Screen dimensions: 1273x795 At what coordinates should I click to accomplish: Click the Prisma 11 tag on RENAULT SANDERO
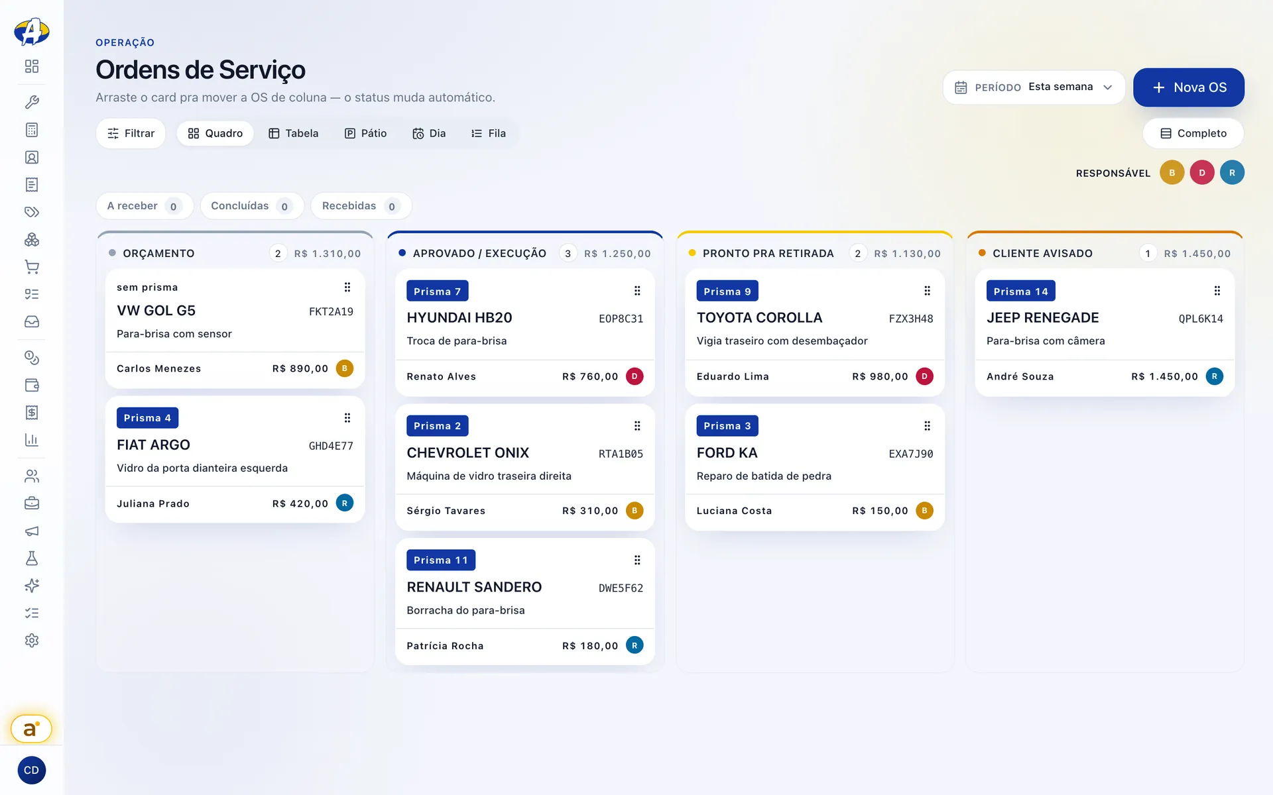[440, 560]
